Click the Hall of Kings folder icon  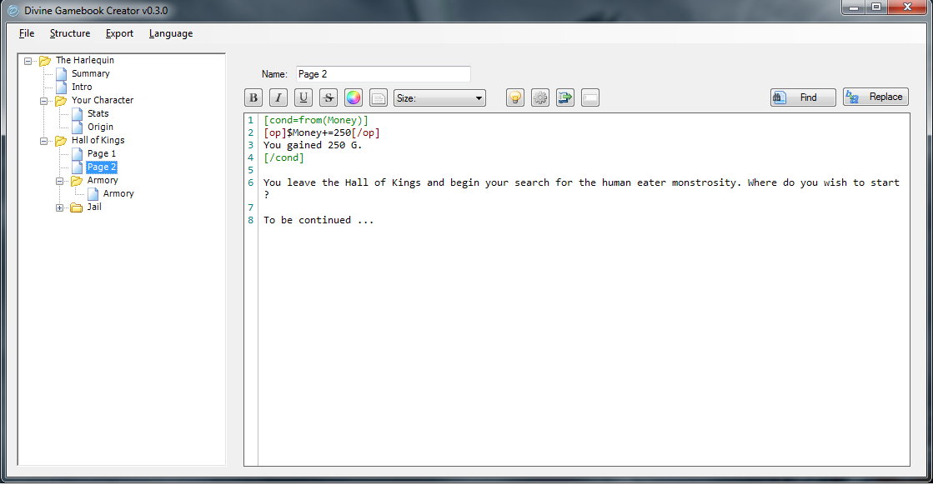(61, 141)
